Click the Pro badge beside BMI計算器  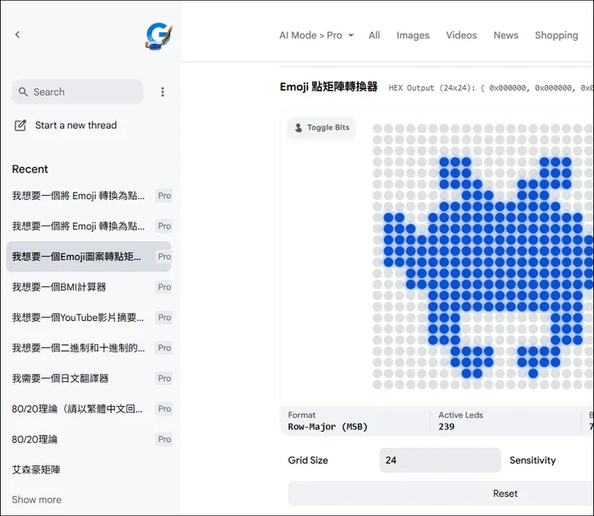click(x=165, y=286)
